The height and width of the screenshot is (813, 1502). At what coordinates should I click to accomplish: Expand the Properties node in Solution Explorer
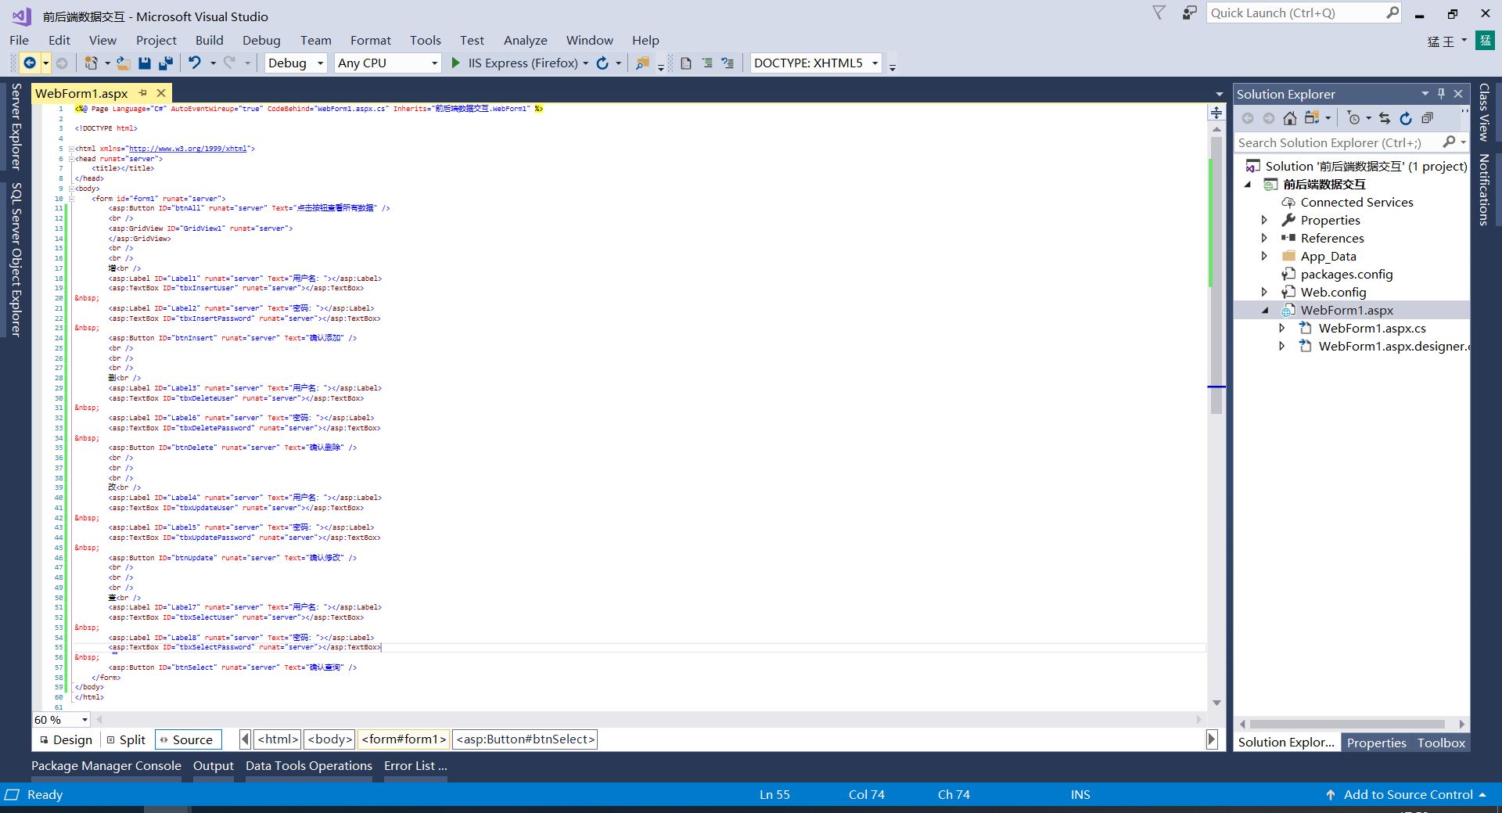[x=1264, y=221]
